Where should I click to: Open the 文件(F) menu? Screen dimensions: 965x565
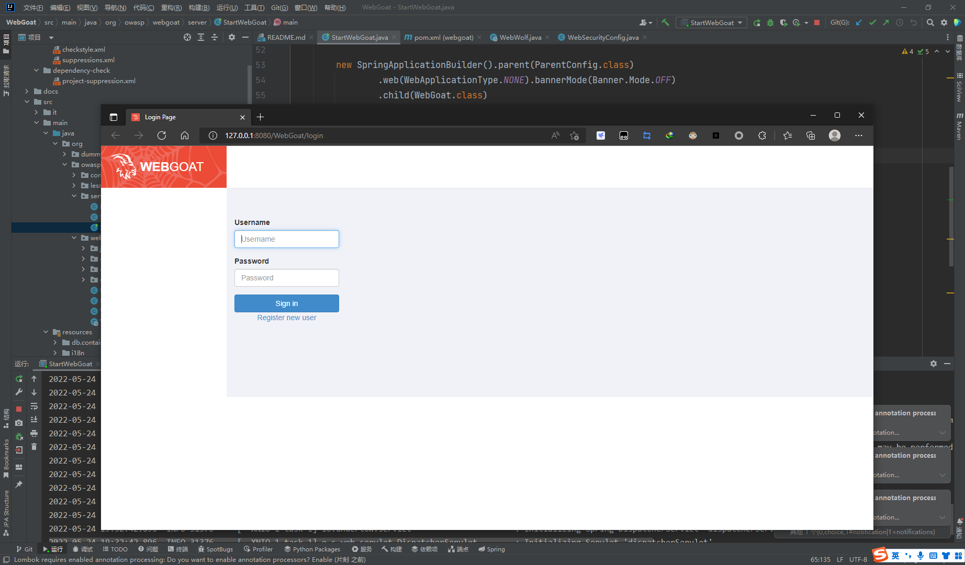coord(33,7)
